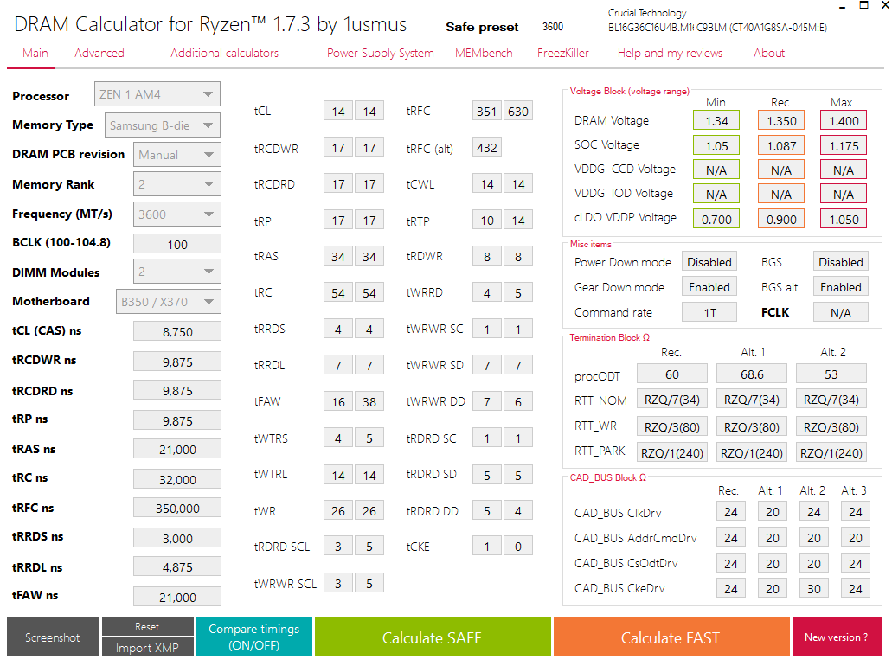Click cLDO VDDP Voltage max 1.050
This screenshot has height=672, width=892.
(x=843, y=219)
